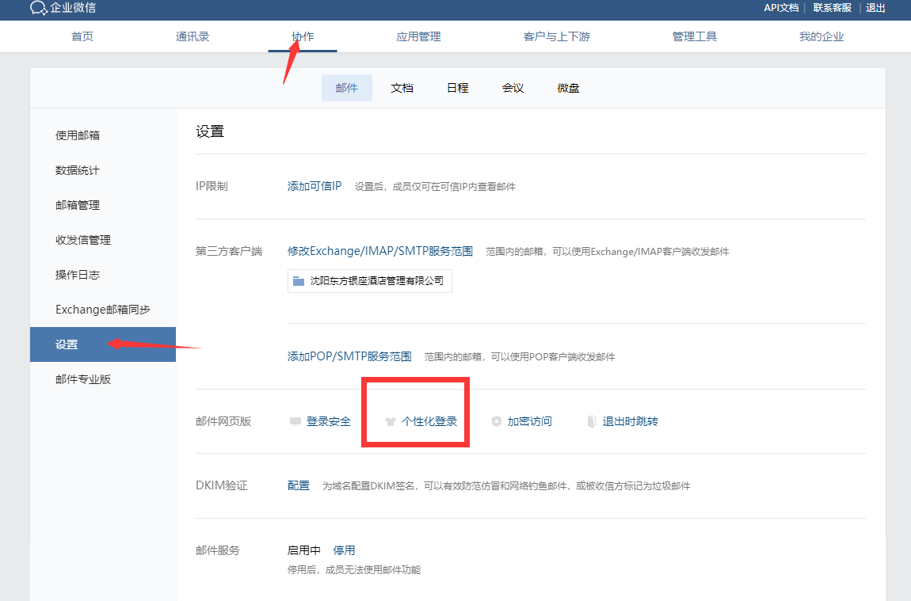Click the 邮件服务 label
The height and width of the screenshot is (601, 911).
click(x=218, y=550)
